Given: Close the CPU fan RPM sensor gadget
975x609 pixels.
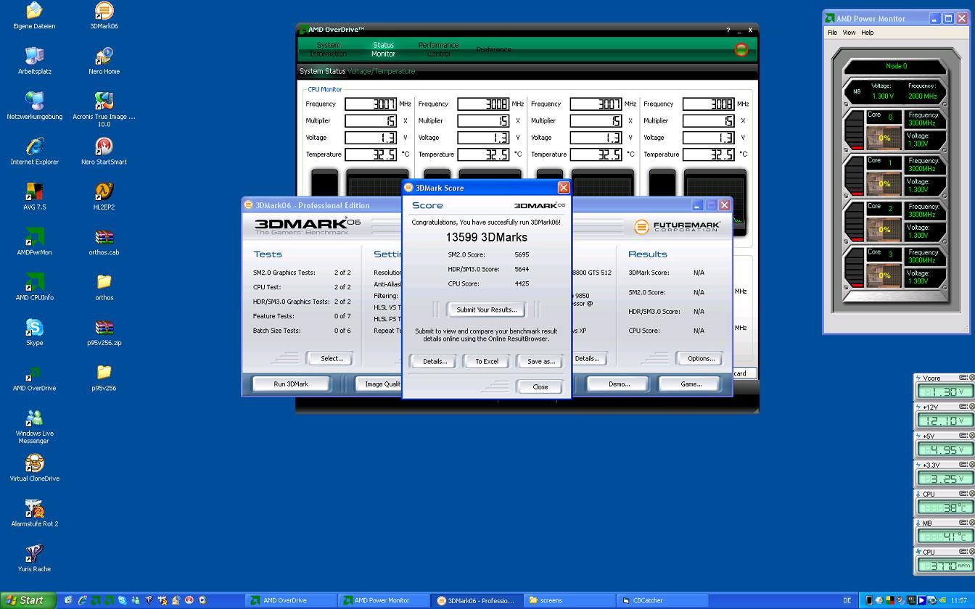Looking at the screenshot, I should (x=972, y=552).
